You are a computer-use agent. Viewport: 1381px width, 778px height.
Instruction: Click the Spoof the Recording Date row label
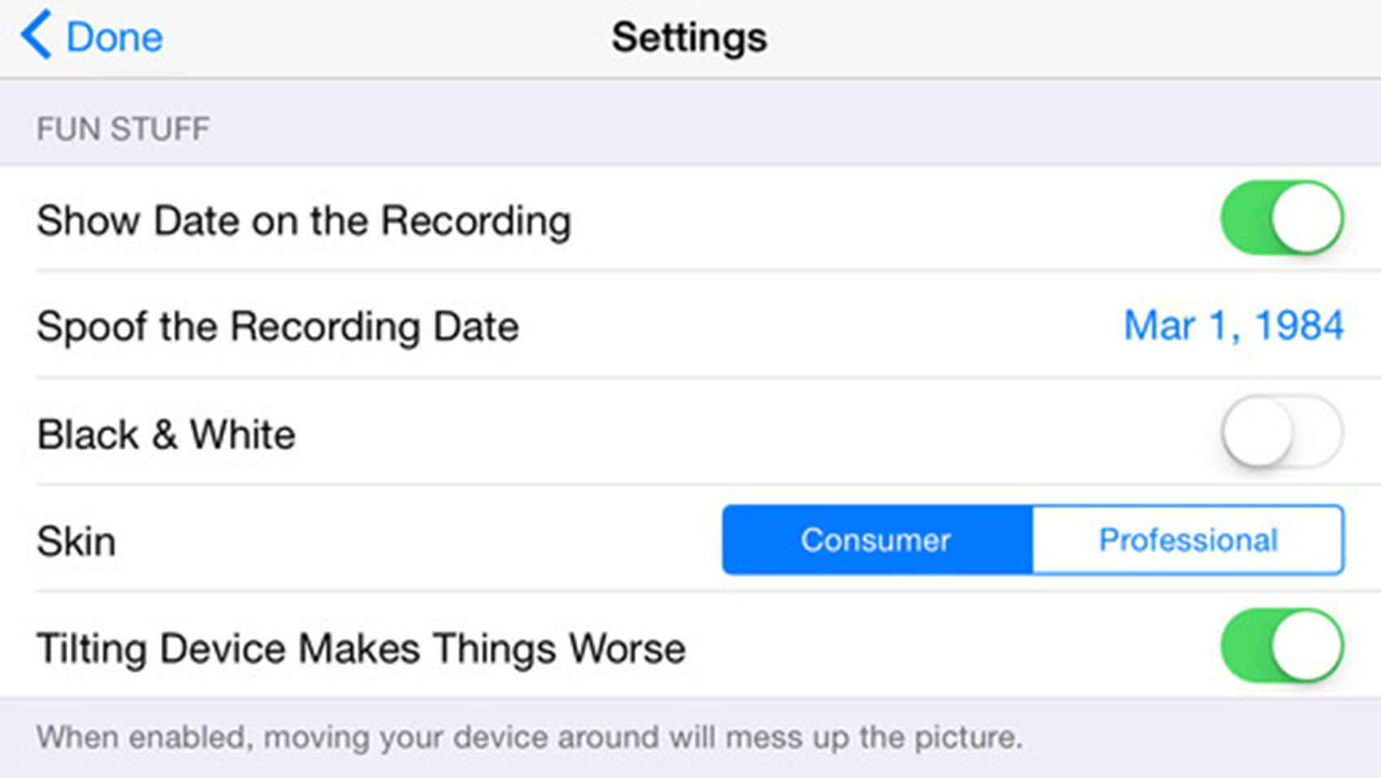click(x=277, y=326)
